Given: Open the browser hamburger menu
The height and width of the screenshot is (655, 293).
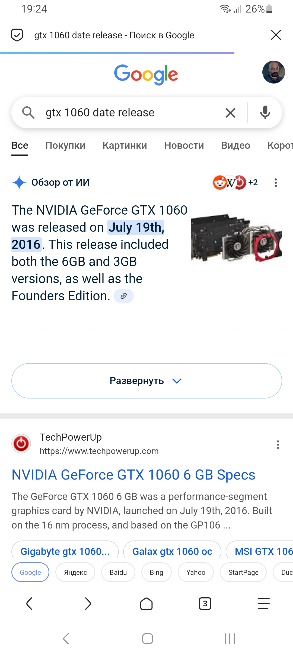Looking at the screenshot, I should pos(263,604).
